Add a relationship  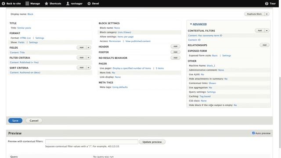(x=264, y=45)
